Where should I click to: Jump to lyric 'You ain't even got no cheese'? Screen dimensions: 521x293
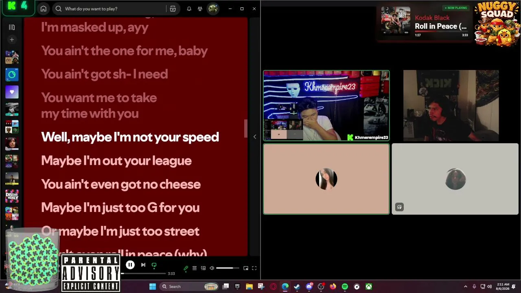[121, 184]
